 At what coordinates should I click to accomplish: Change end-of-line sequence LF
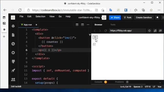(154, 87)
